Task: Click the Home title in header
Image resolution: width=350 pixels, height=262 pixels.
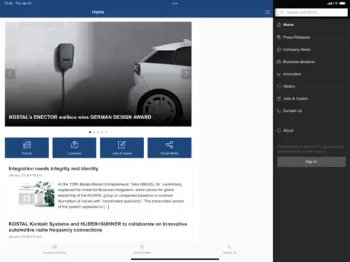Action: [x=98, y=12]
